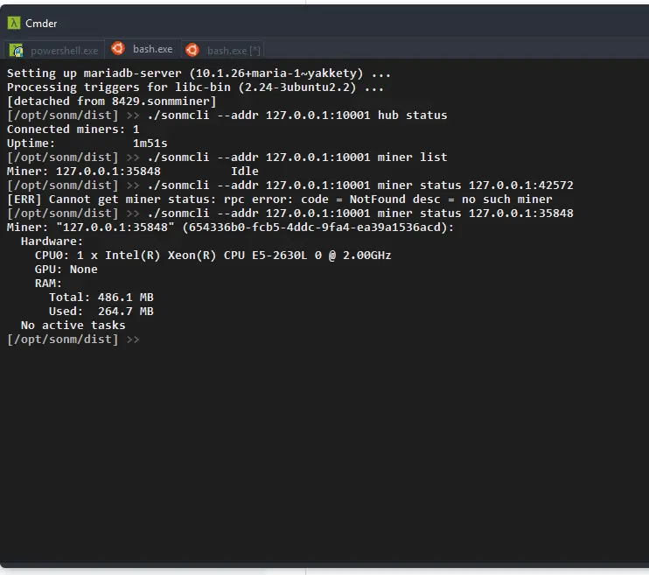
Task: Click the miner status 127.0.0.1:35848 command
Action: click(290, 214)
